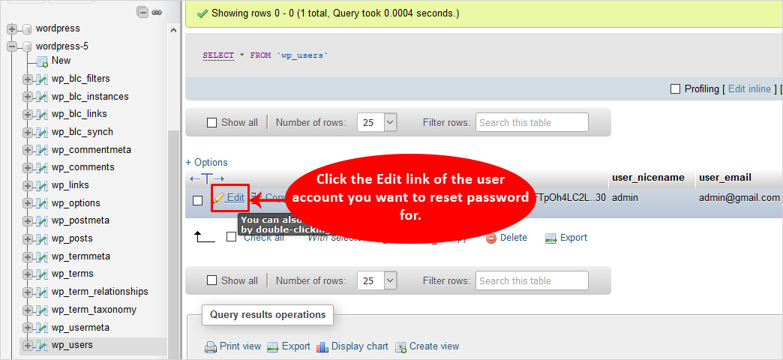
Task: Select the admin row checkbox
Action: (x=198, y=200)
